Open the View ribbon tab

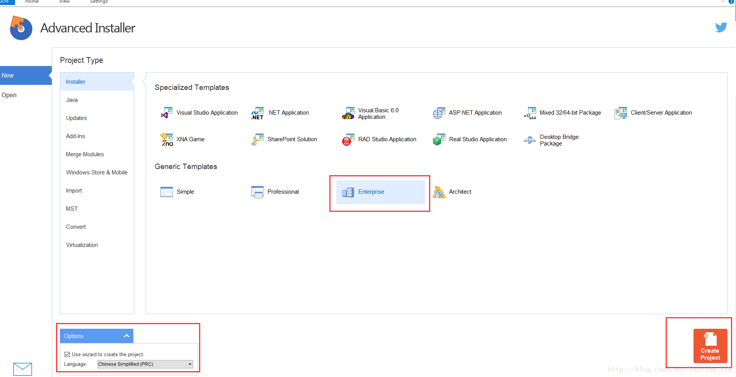pyautogui.click(x=64, y=2)
